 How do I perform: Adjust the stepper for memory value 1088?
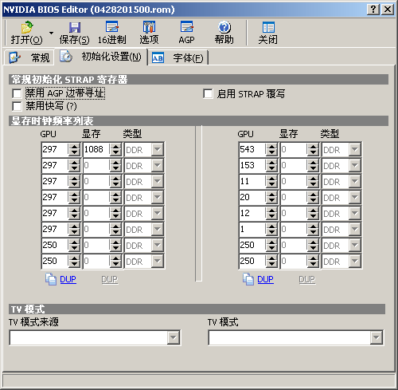click(115, 149)
